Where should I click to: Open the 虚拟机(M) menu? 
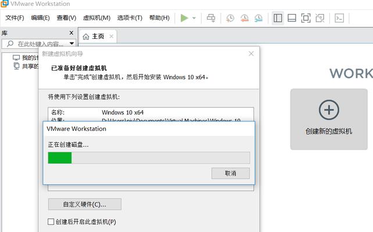[x=96, y=18]
